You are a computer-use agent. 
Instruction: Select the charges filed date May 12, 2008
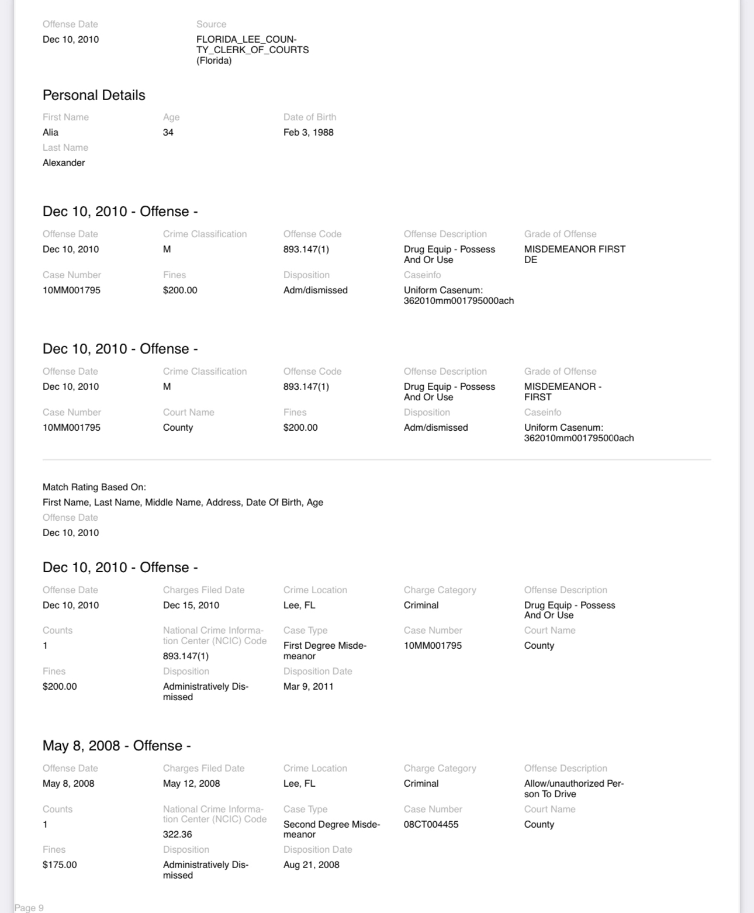pos(191,784)
